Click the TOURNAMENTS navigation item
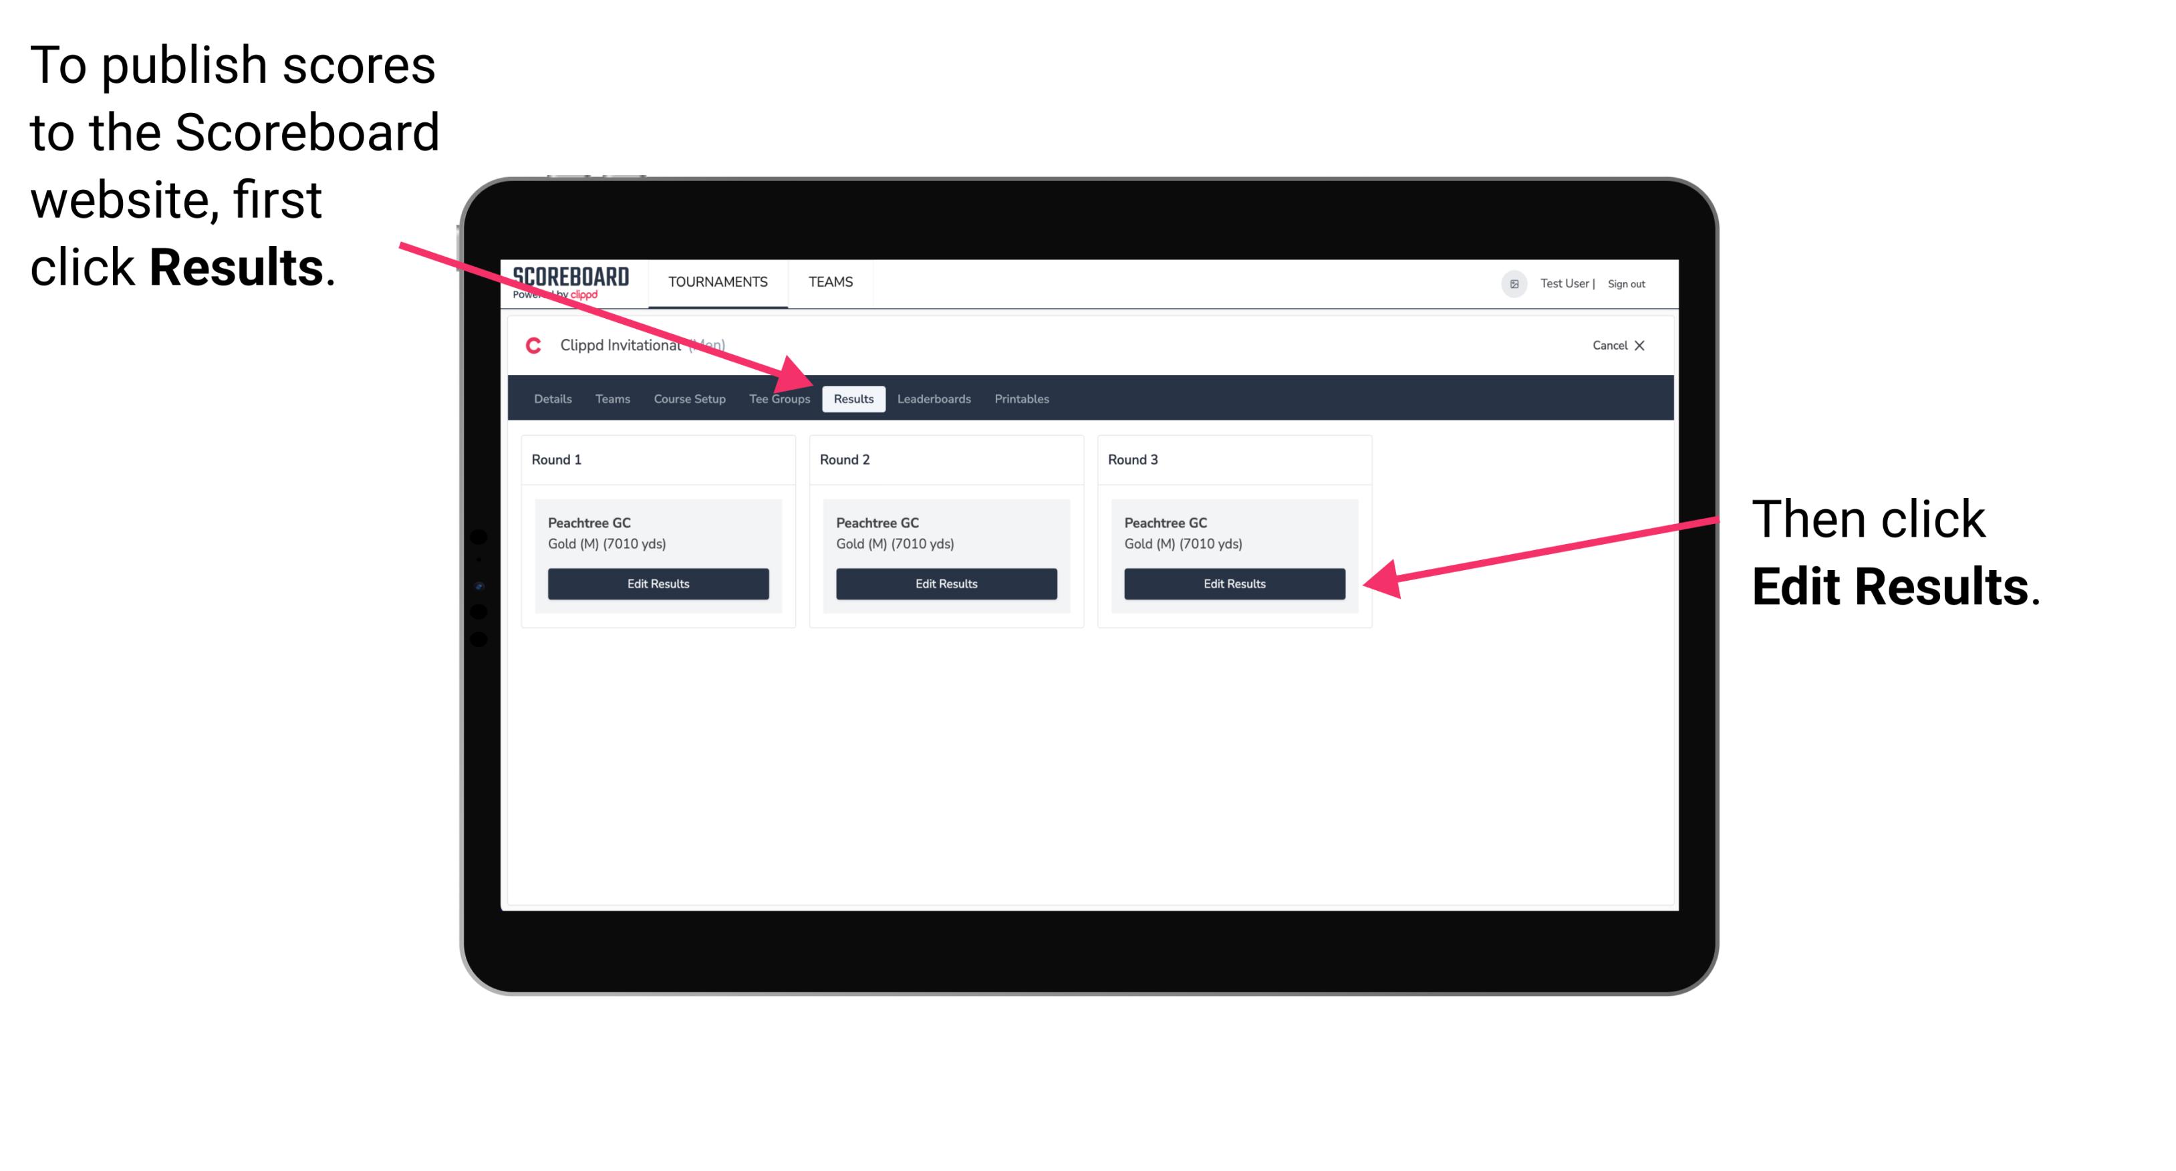This screenshot has width=2176, height=1171. (x=716, y=281)
